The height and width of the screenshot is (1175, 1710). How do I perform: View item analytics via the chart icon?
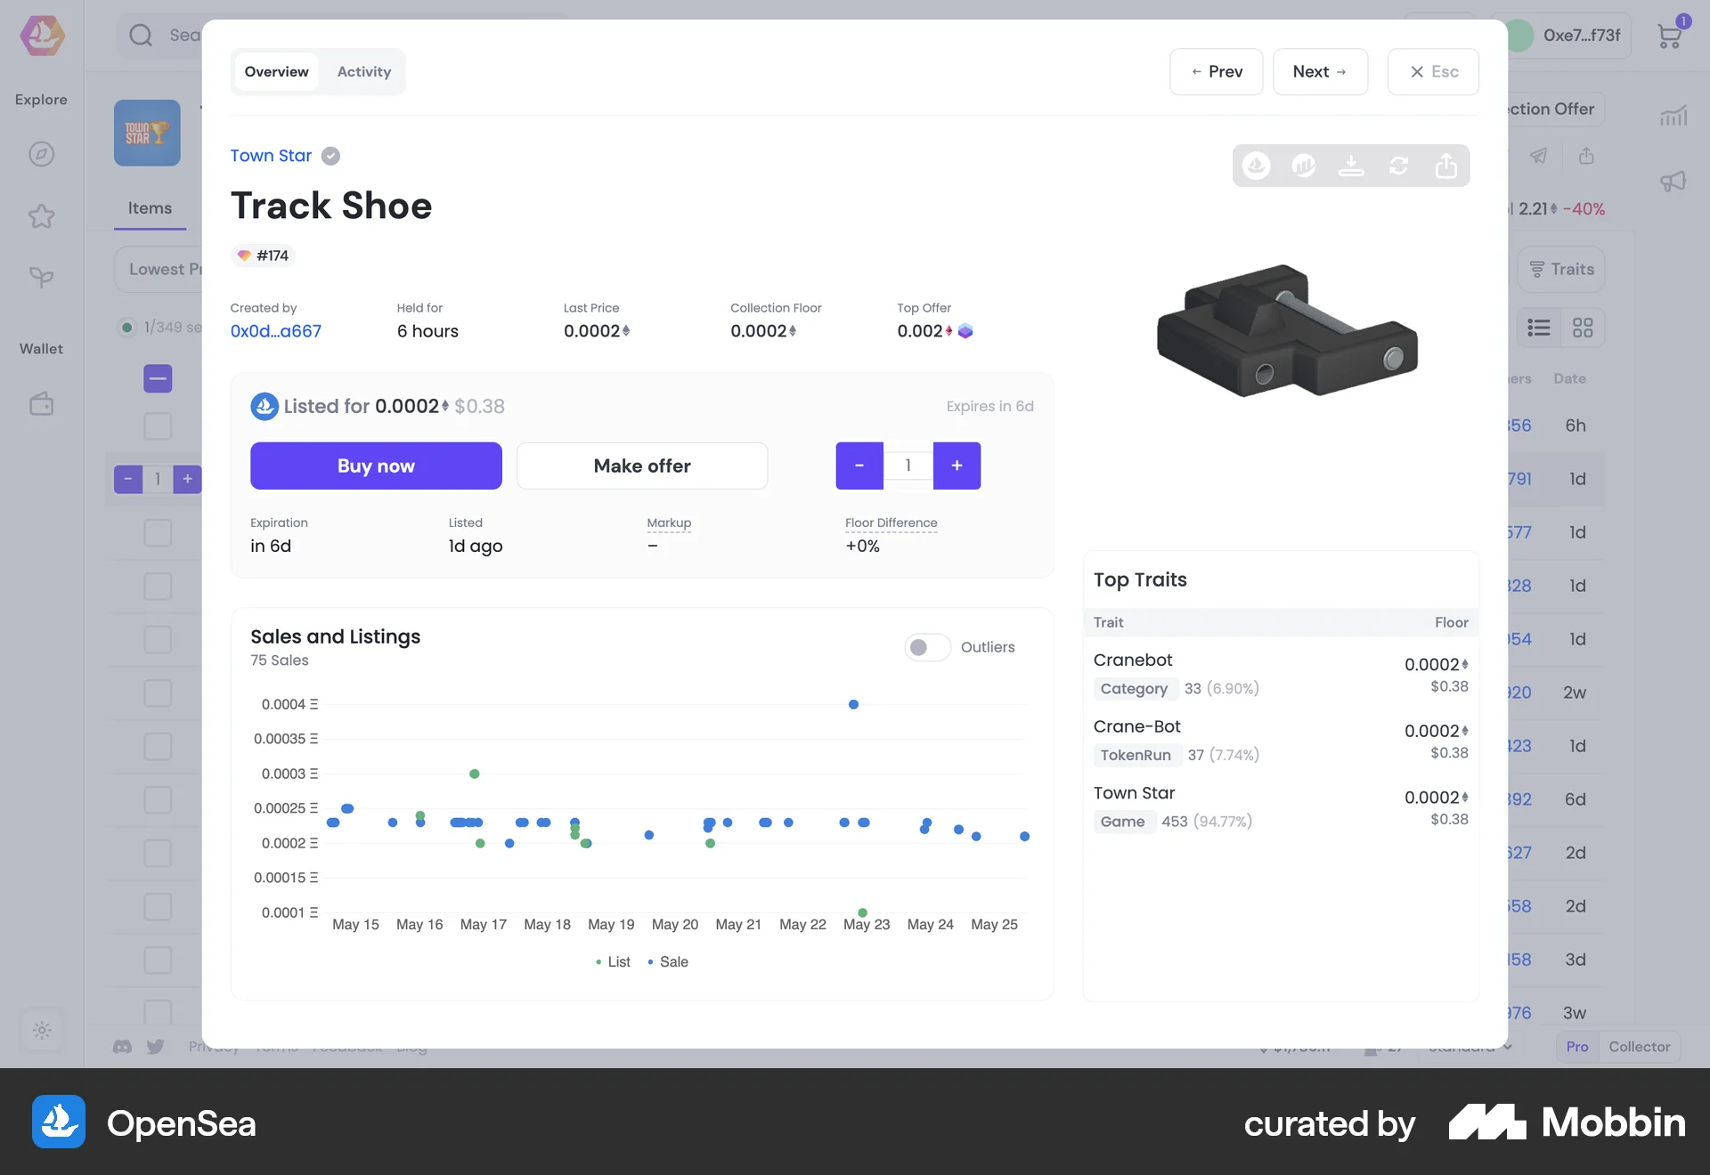click(1305, 166)
